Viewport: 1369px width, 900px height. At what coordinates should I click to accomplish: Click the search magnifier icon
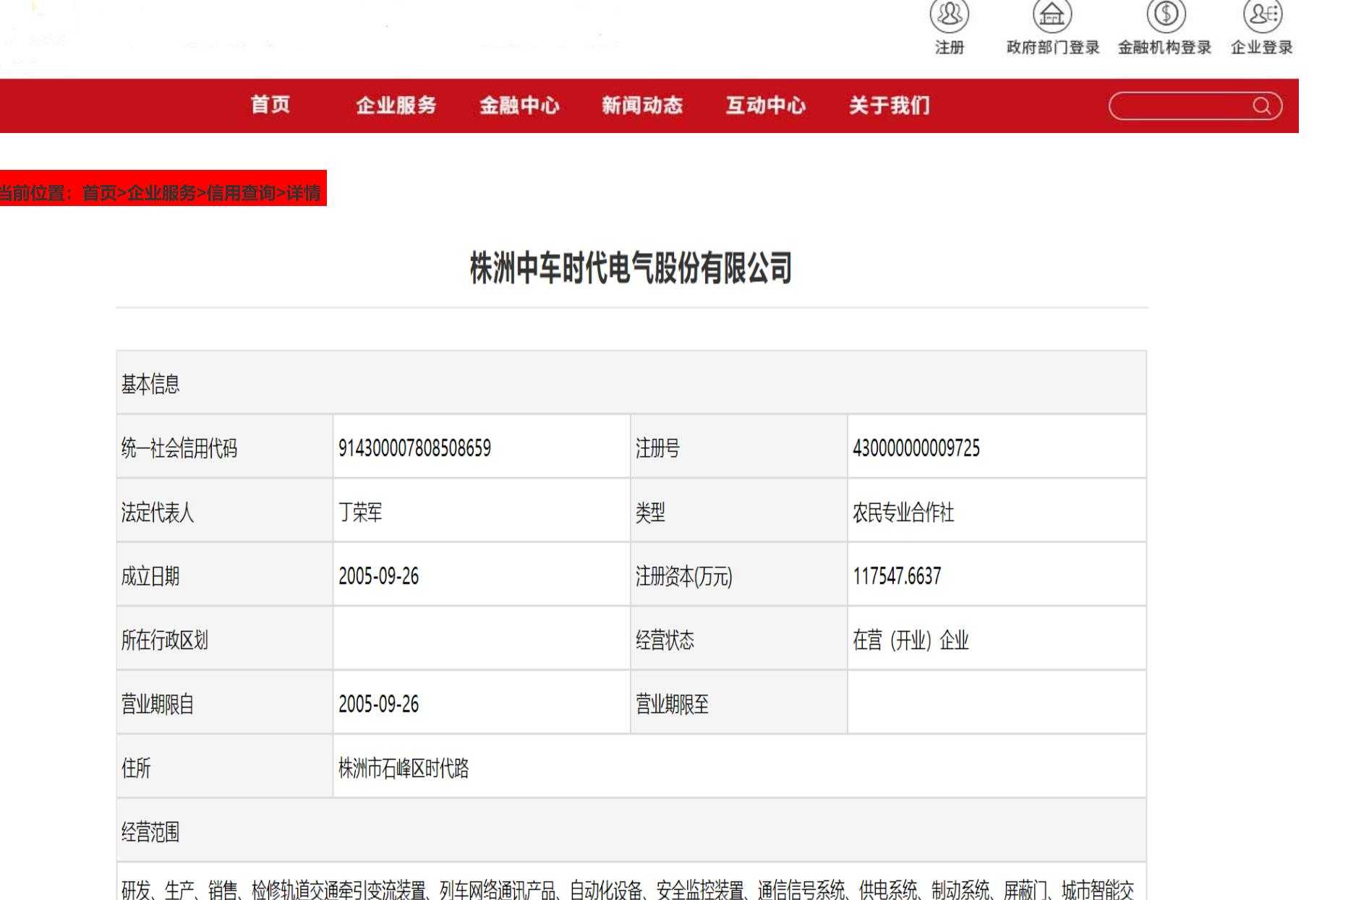pyautogui.click(x=1263, y=105)
